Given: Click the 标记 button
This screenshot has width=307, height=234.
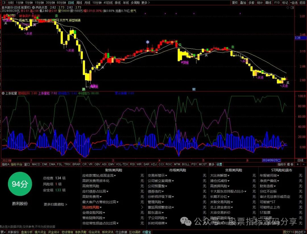Looking at the screenshot, I should (285, 3).
